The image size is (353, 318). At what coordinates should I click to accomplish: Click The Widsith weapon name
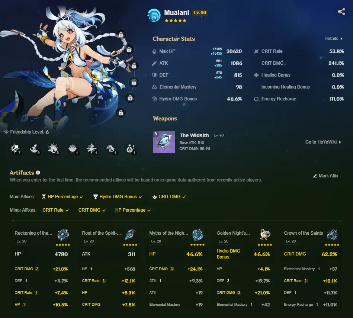coord(194,135)
